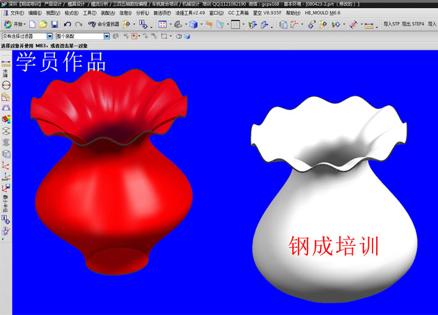
Task: Open a part with the folder icon
Action: (43, 24)
